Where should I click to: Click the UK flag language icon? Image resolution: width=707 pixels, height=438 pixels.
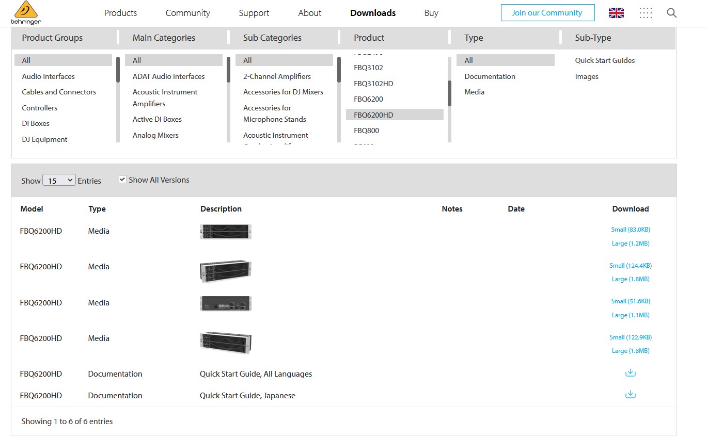(616, 13)
